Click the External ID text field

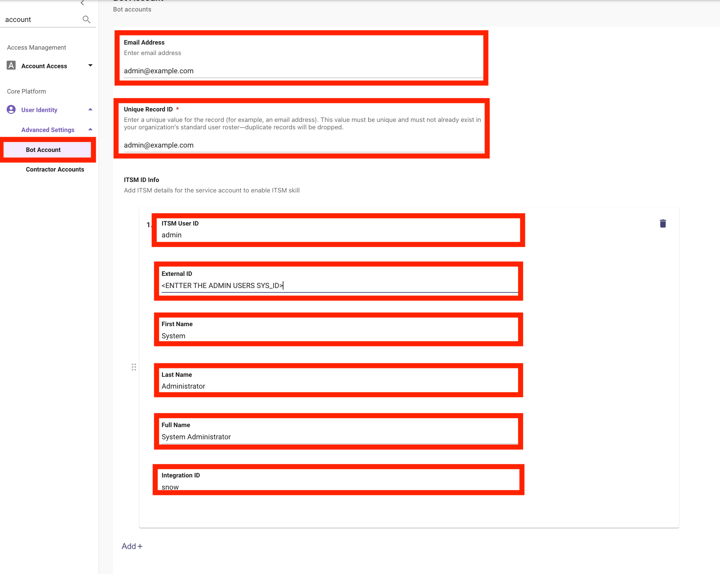339,286
